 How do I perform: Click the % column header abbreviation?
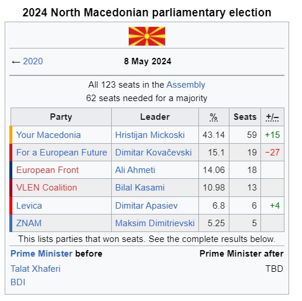[214, 117]
